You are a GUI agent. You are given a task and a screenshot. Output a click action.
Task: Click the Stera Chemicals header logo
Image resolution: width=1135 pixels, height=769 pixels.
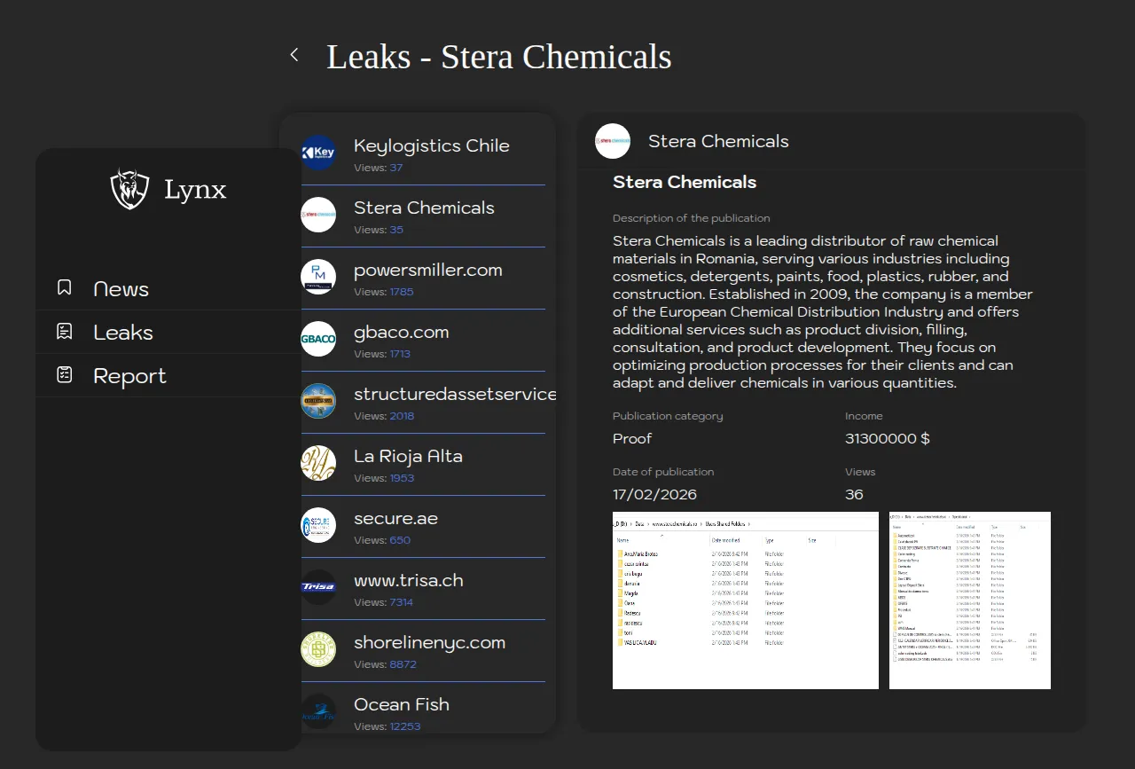coord(613,141)
